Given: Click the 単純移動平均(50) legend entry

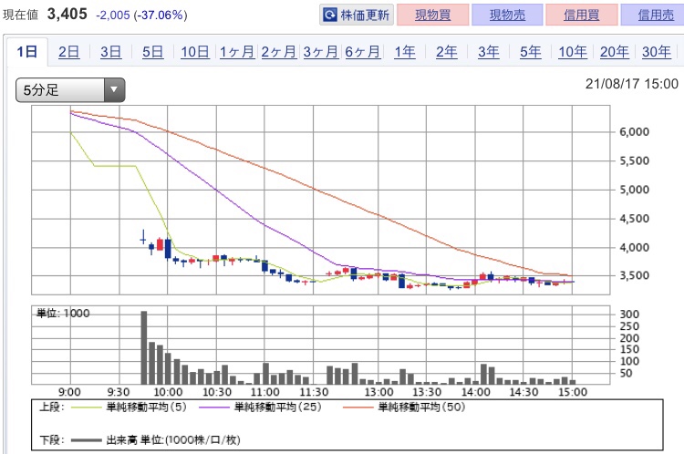Looking at the screenshot, I should (x=404, y=408).
